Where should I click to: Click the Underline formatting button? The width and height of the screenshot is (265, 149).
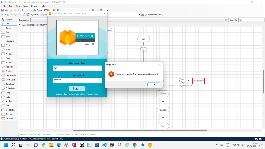[101, 10]
